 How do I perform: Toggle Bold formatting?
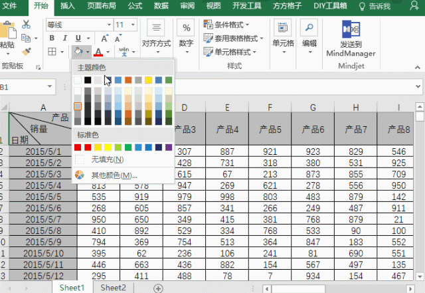(52, 39)
